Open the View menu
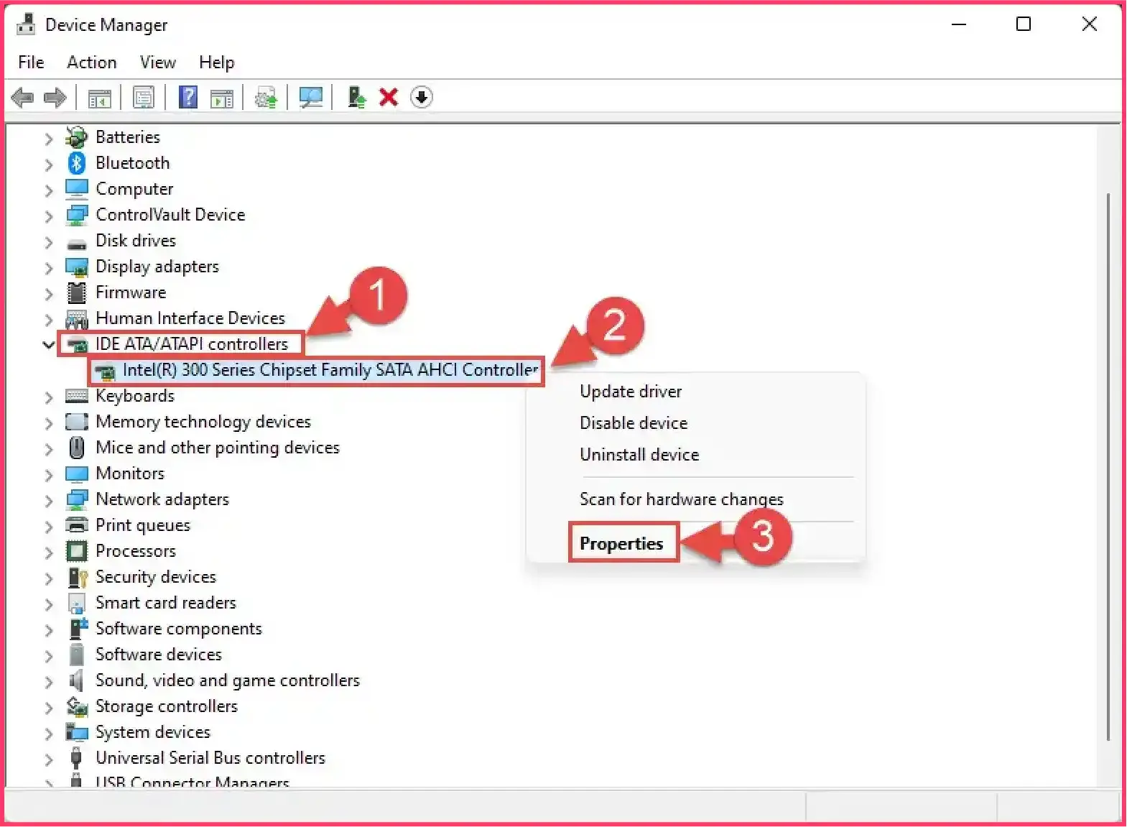The width and height of the screenshot is (1127, 827). tap(157, 63)
